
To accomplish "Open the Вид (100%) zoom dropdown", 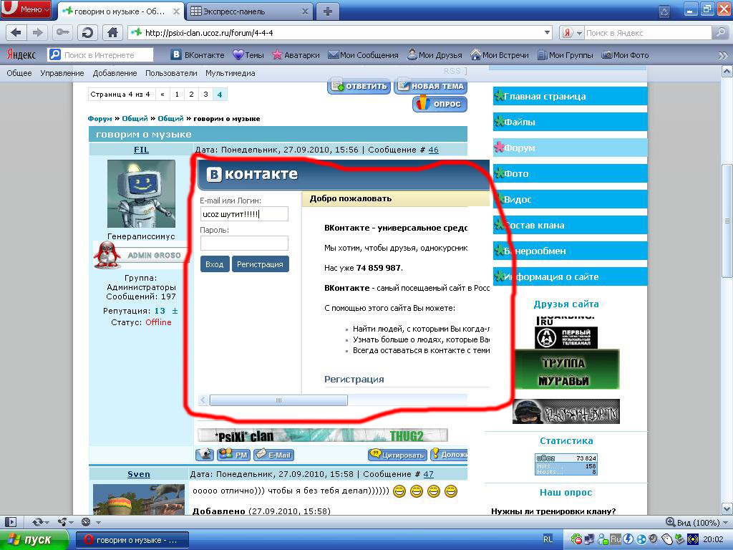I will 698,522.
